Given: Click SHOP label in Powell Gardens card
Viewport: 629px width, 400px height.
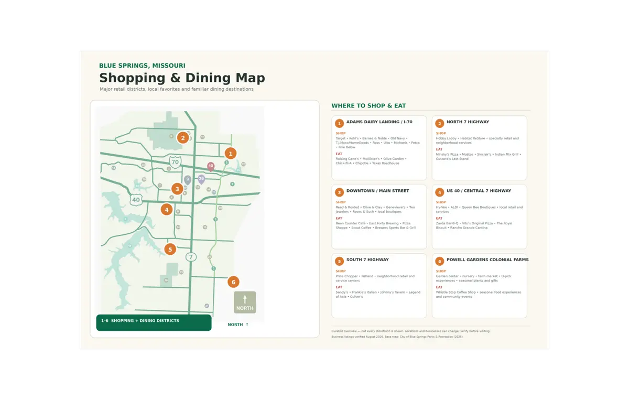Looking at the screenshot, I should click(x=441, y=272).
